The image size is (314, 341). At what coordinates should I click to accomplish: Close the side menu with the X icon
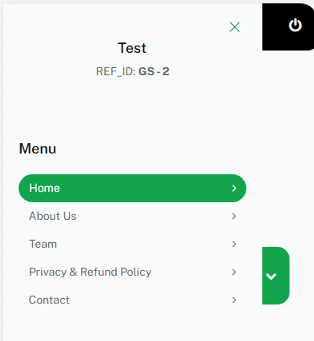[x=235, y=27]
